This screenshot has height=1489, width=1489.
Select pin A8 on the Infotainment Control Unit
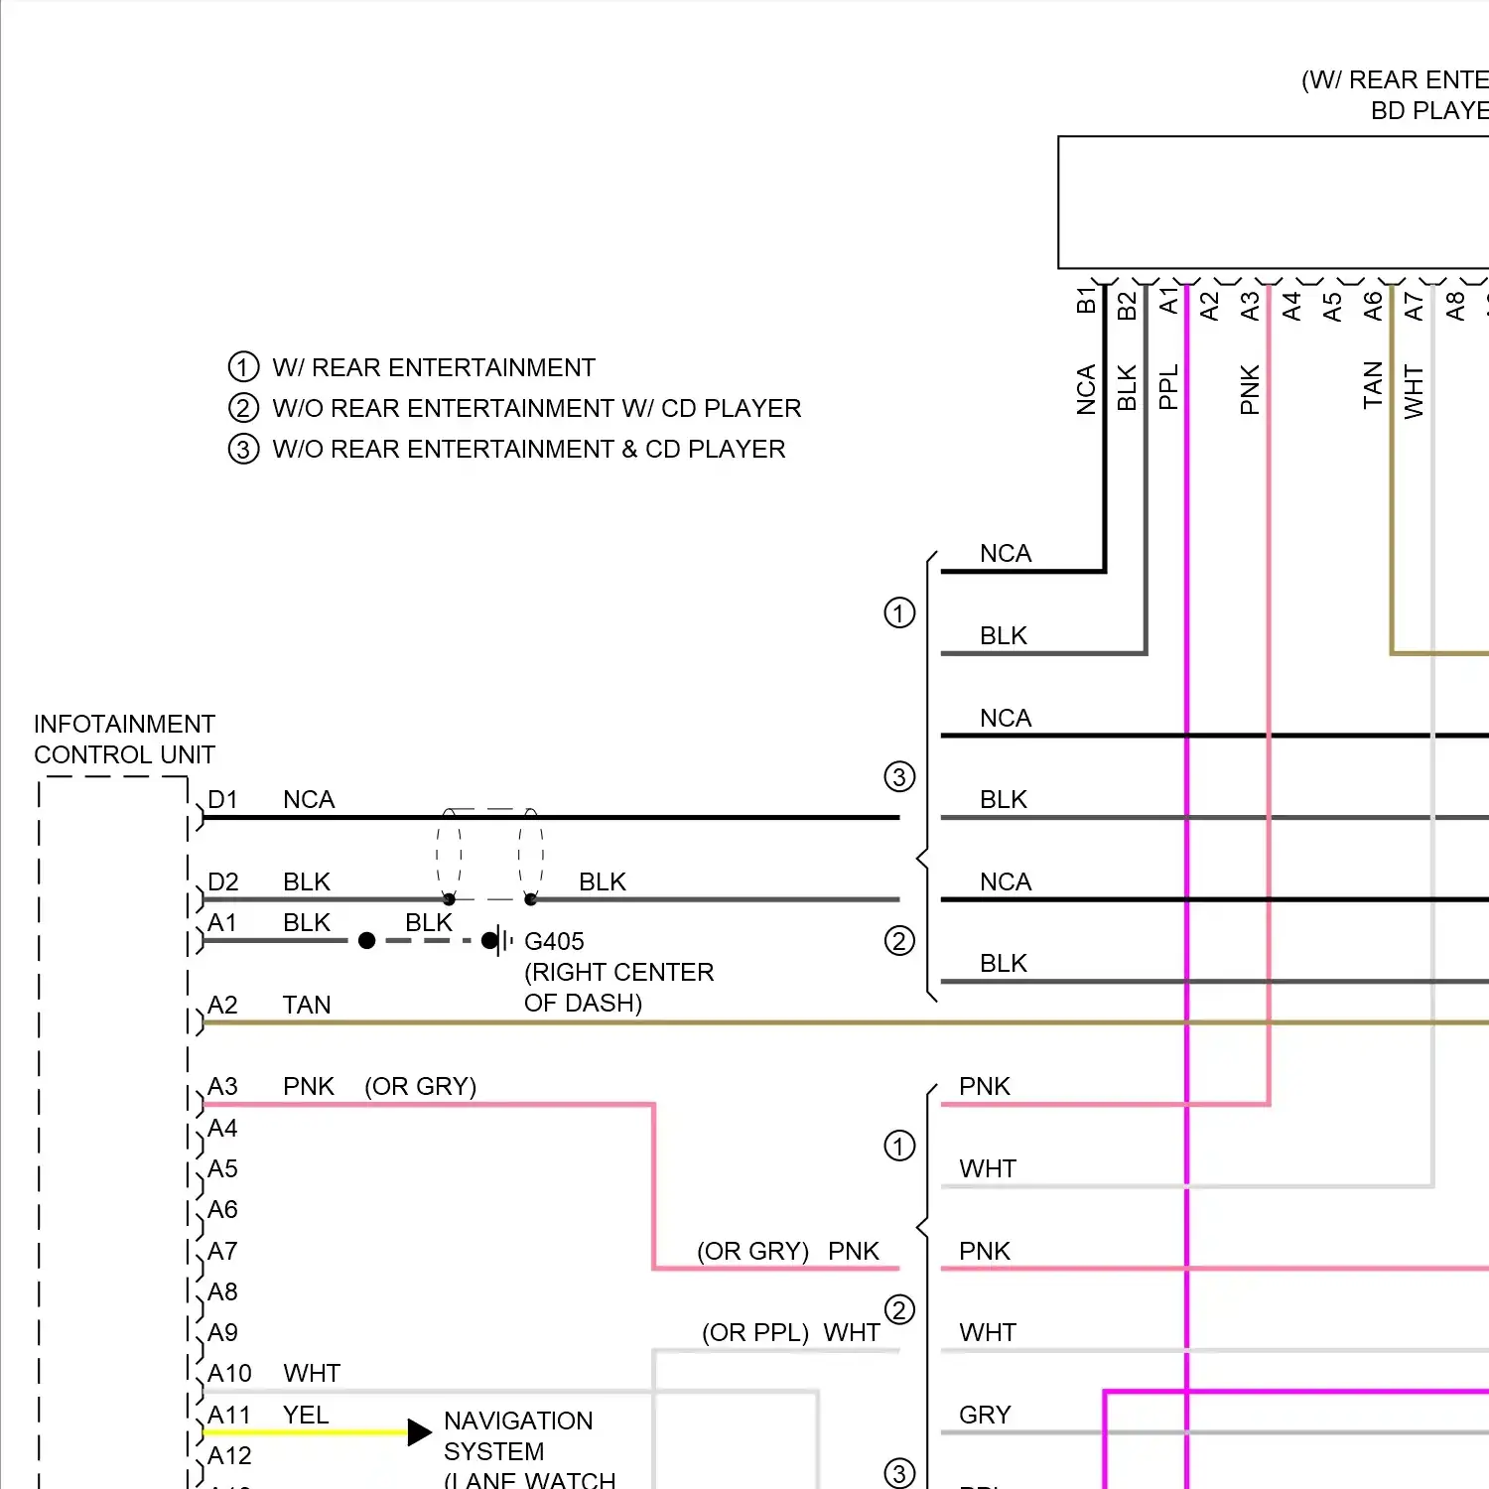coord(222,1291)
